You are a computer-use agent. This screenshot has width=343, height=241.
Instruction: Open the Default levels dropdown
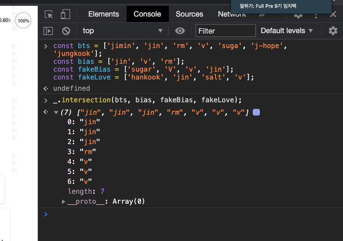tap(287, 31)
